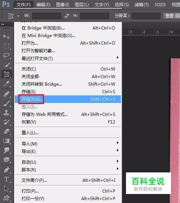Expand the toolbox double-arrow toggle
The image size is (180, 203).
[3, 24]
